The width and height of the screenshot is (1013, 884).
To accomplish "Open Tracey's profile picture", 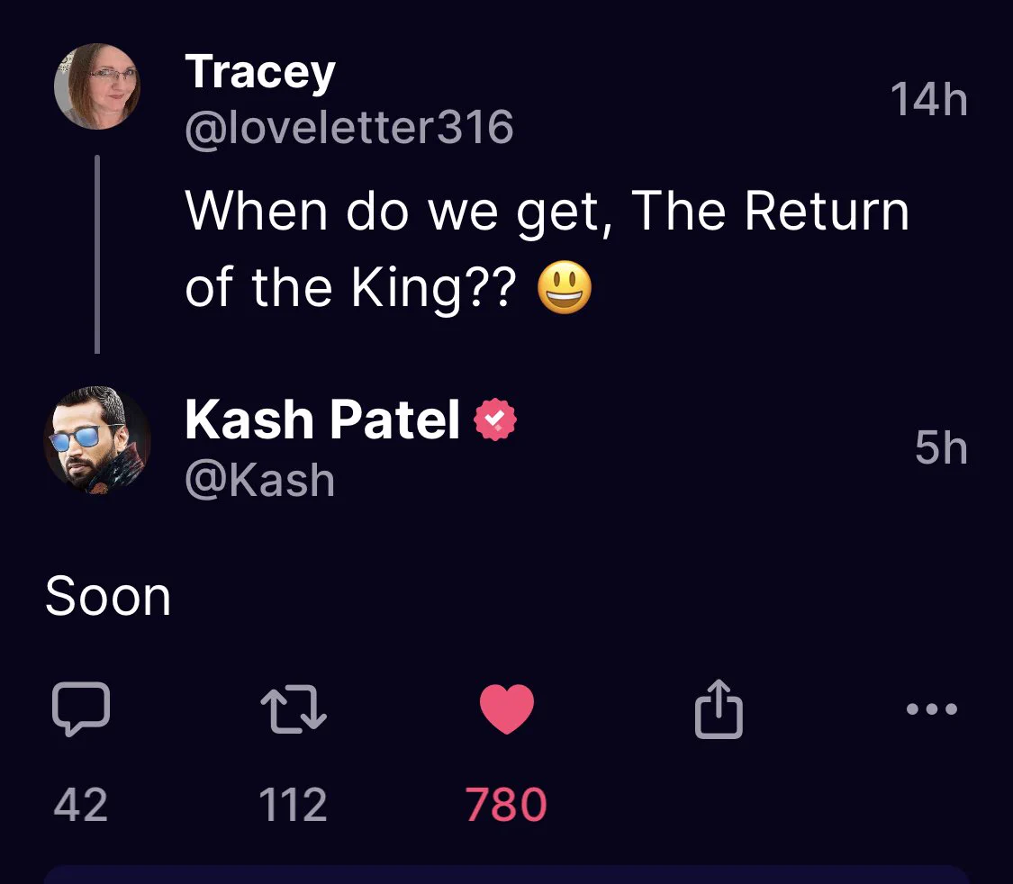I will pyautogui.click(x=97, y=86).
